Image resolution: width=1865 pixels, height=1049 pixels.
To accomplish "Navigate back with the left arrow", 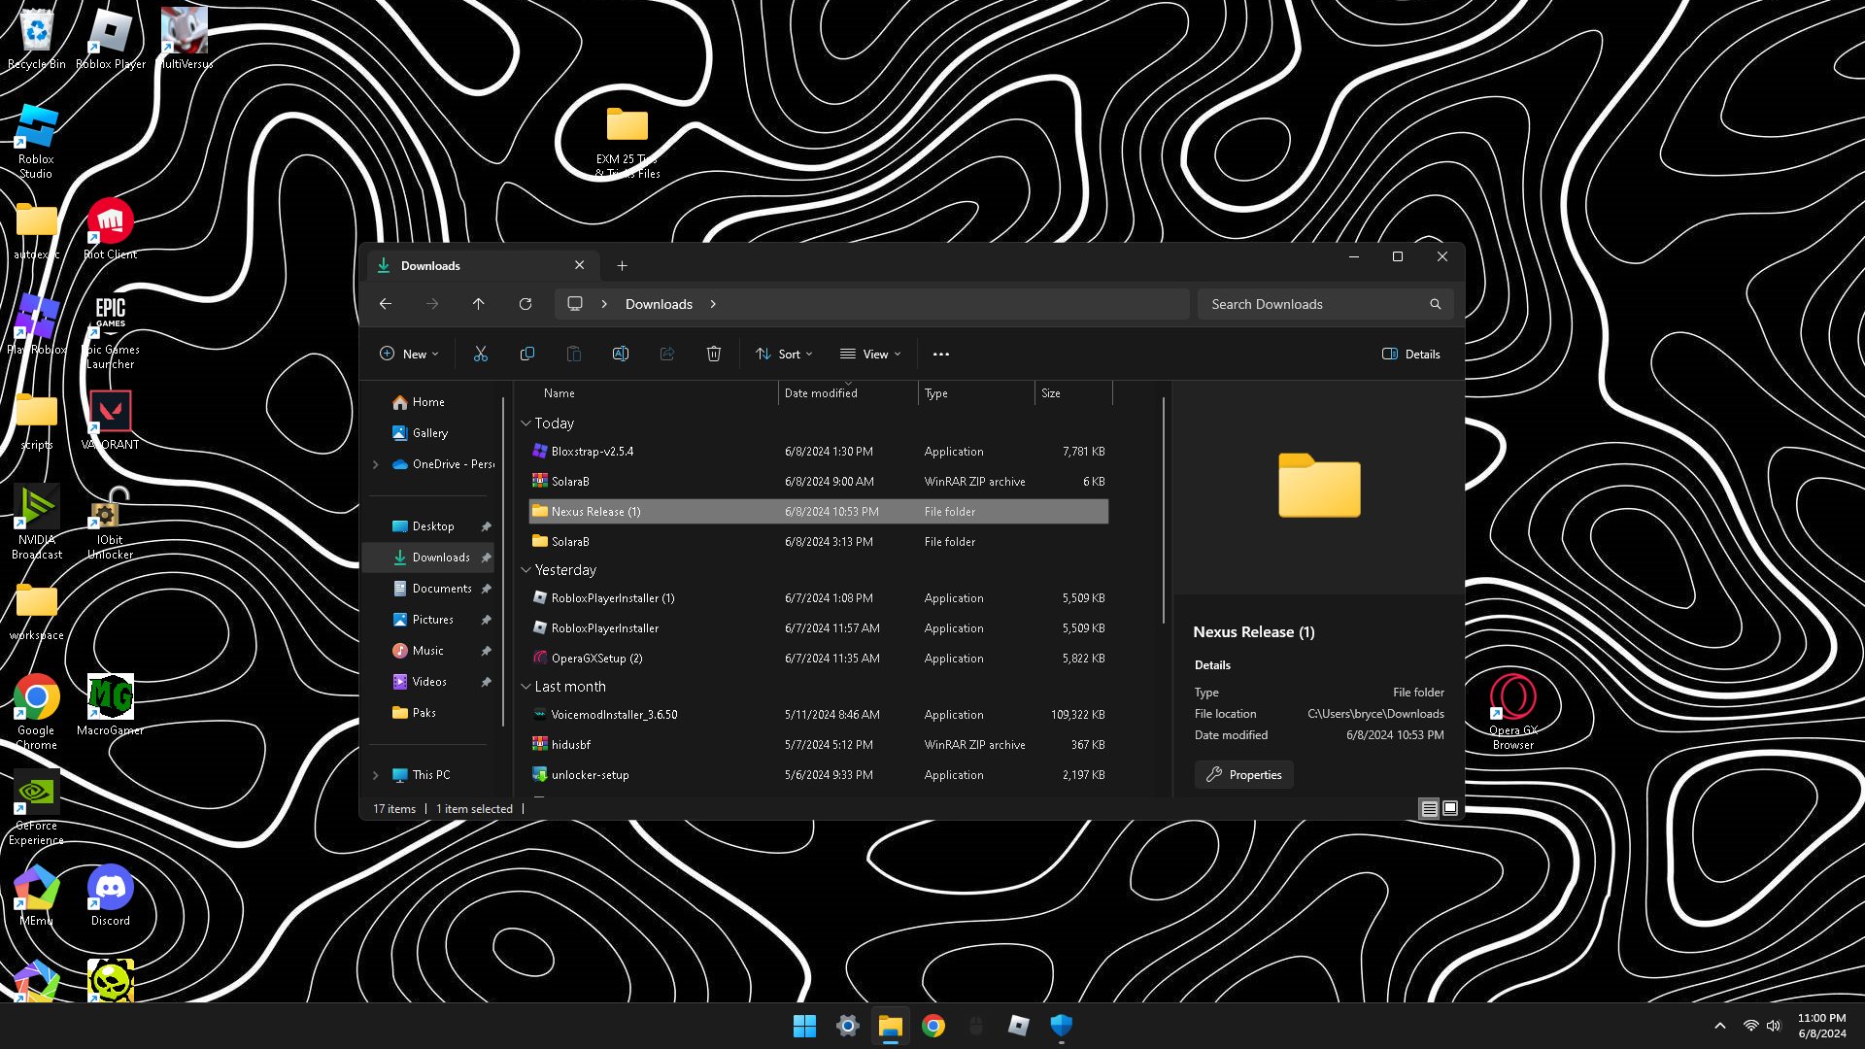I will (386, 304).
